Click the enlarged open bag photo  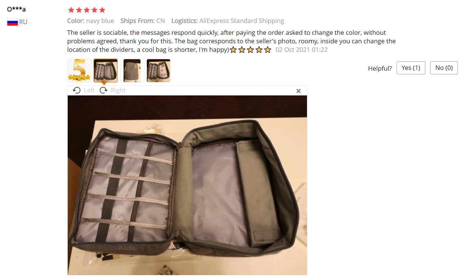(187, 185)
